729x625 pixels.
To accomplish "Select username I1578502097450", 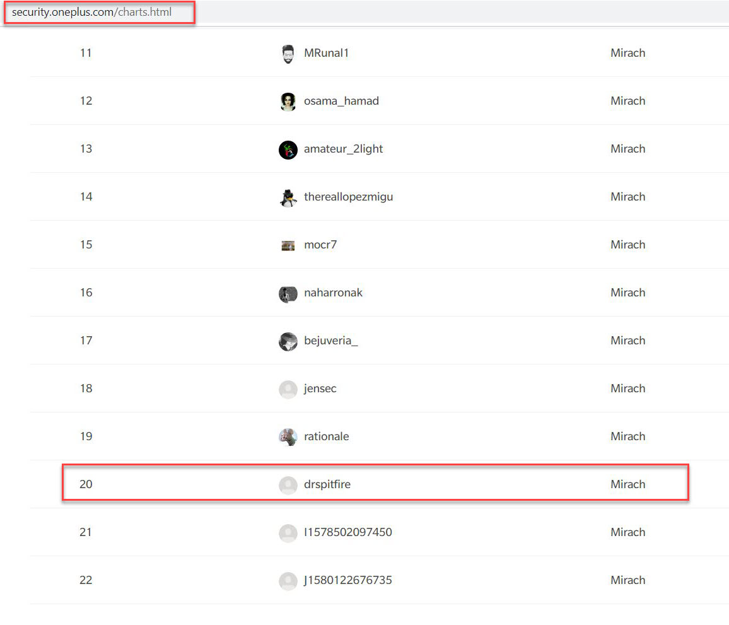I will point(347,532).
